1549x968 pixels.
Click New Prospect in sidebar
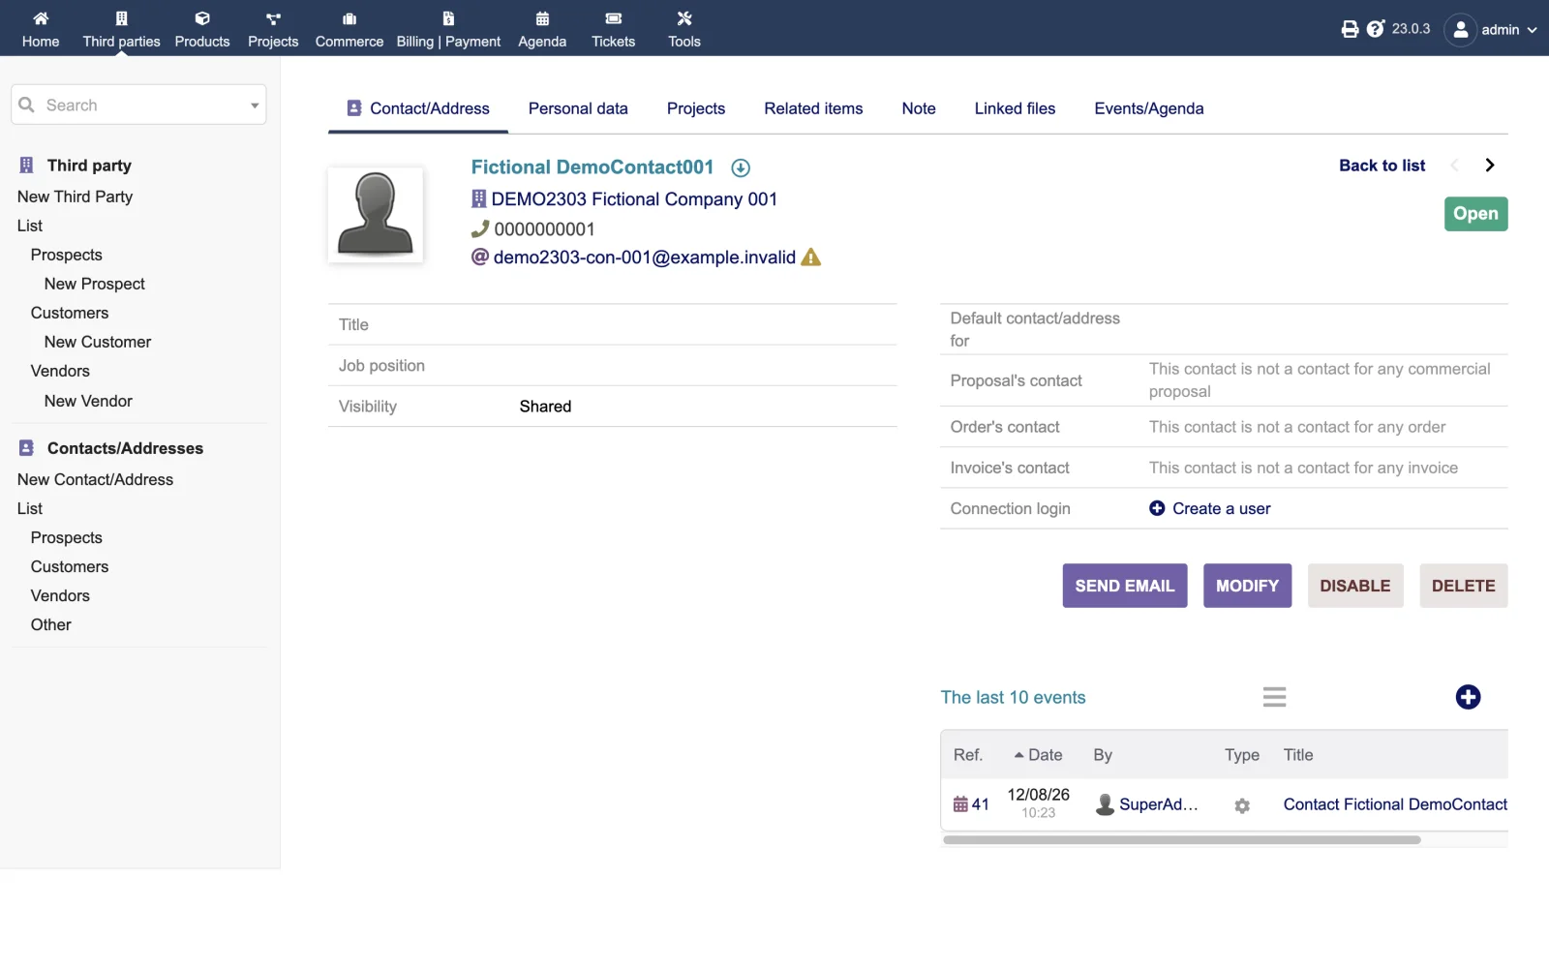click(95, 284)
